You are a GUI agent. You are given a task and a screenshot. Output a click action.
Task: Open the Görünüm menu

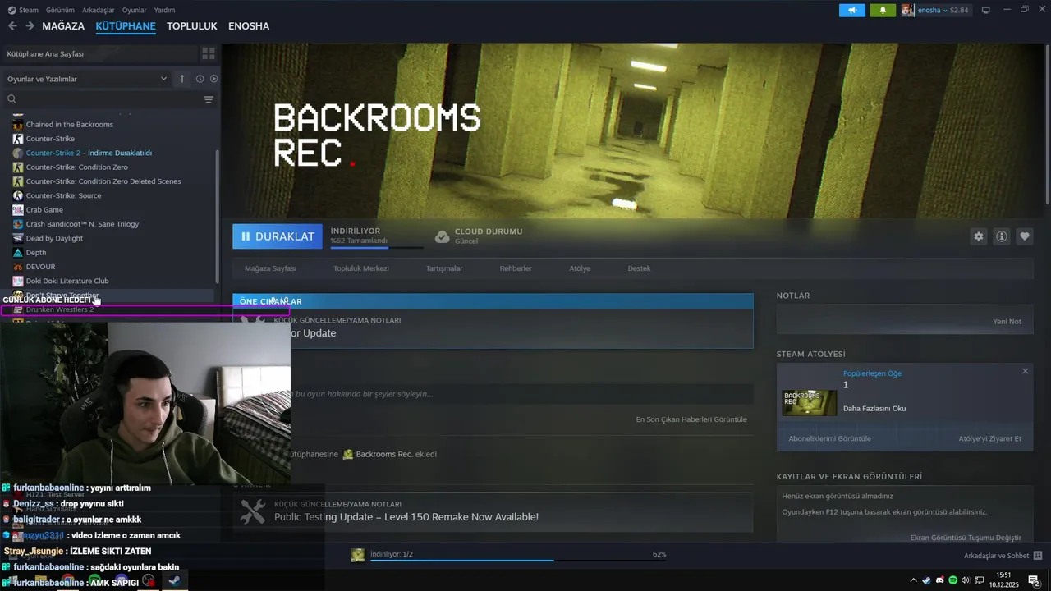coord(60,10)
